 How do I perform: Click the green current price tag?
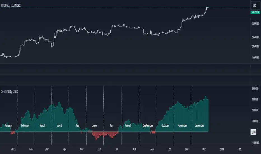(255, 12)
